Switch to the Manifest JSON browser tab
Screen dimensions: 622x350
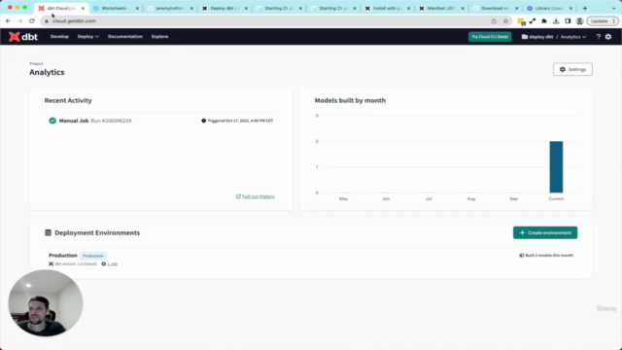(x=441, y=8)
